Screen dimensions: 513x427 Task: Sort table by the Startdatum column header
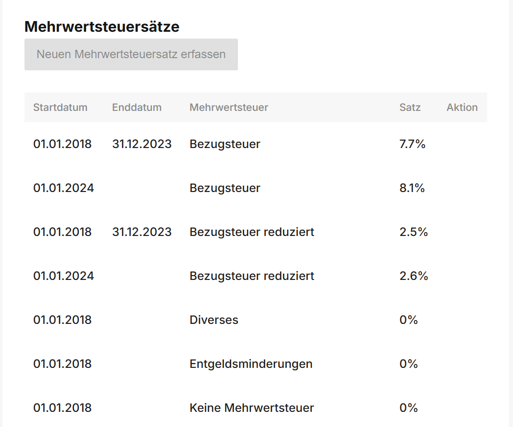tap(60, 107)
